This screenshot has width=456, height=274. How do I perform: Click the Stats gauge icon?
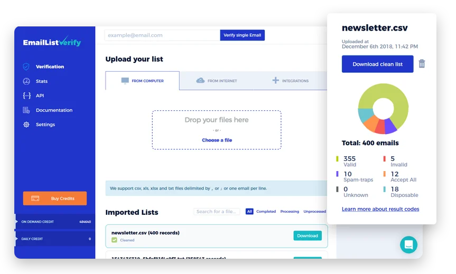point(26,81)
